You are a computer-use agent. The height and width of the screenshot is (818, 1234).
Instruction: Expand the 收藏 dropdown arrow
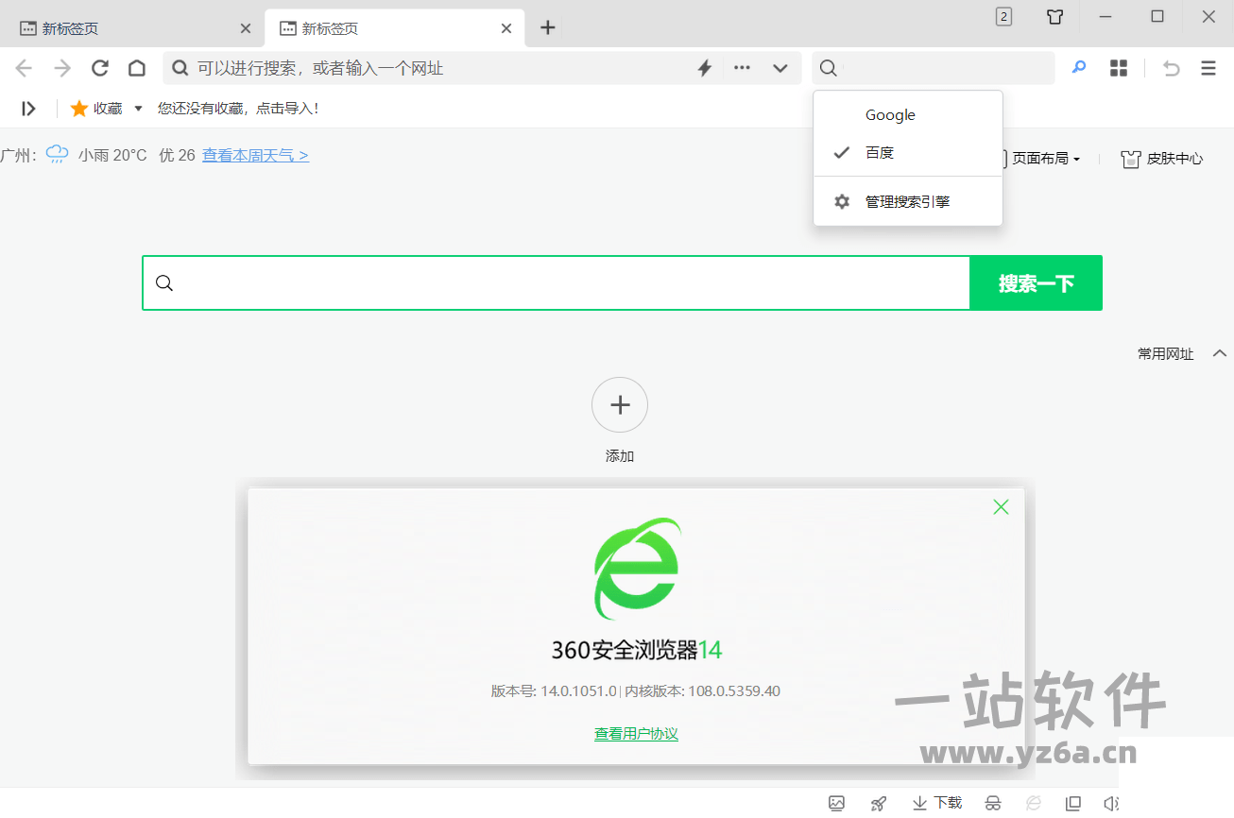[x=138, y=109]
